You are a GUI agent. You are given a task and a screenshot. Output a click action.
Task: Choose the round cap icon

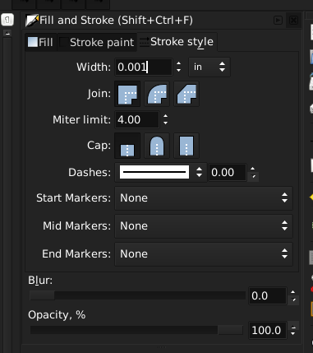coord(157,146)
